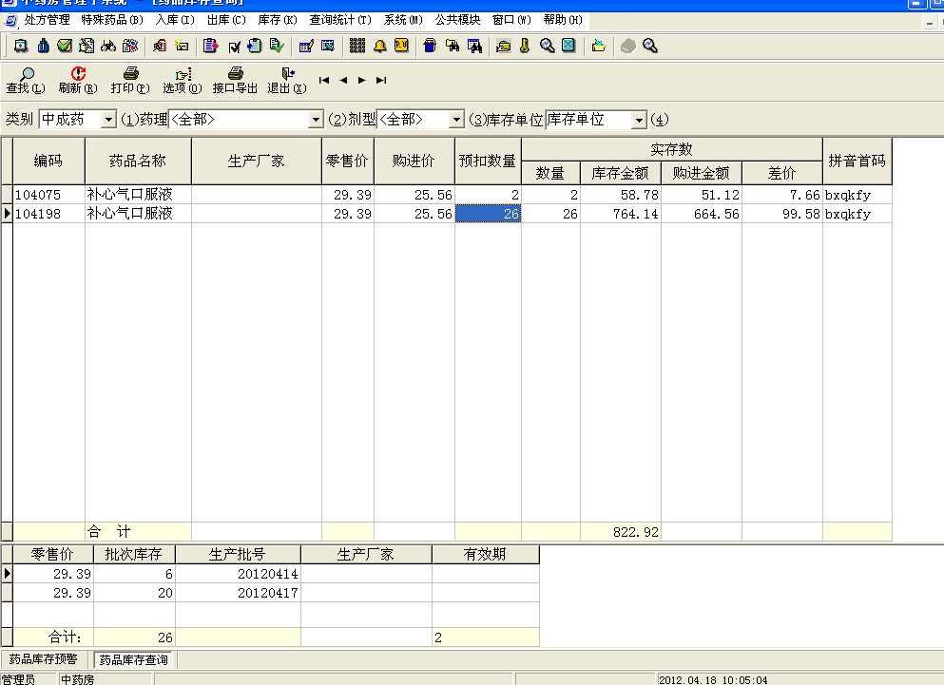Click the black checkmark checkbox toolbar icon
This screenshot has height=685, width=944.
[x=234, y=47]
